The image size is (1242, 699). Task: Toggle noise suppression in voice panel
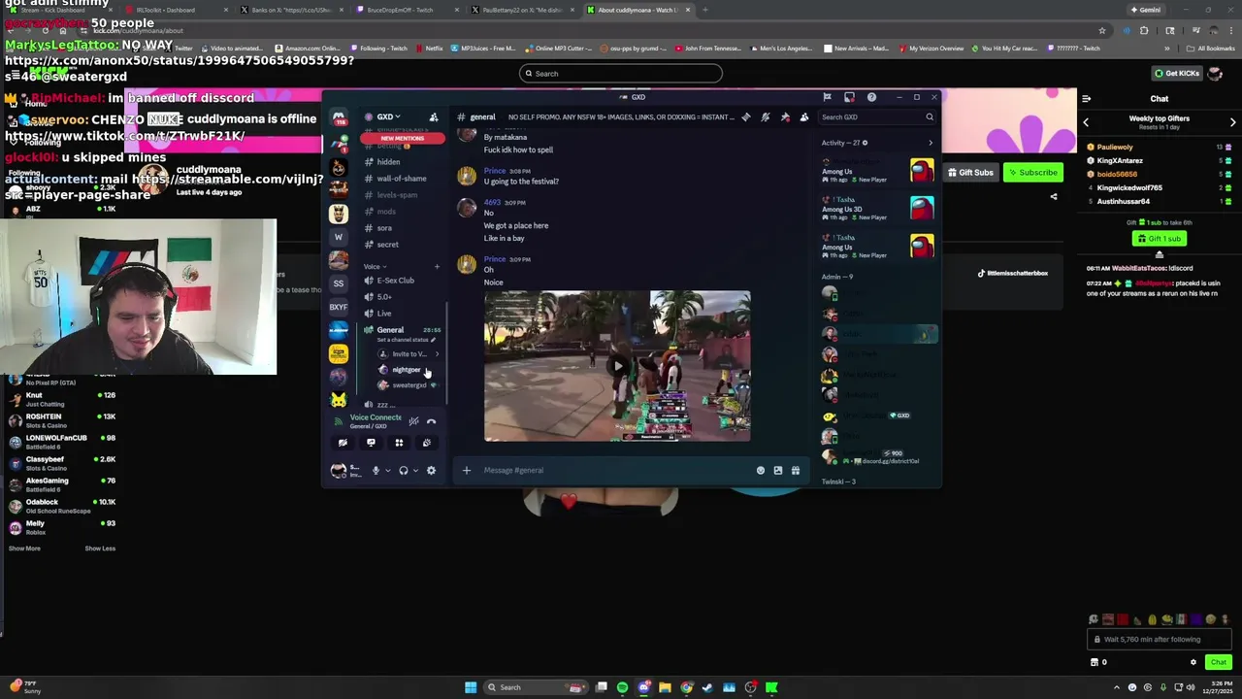click(x=413, y=421)
